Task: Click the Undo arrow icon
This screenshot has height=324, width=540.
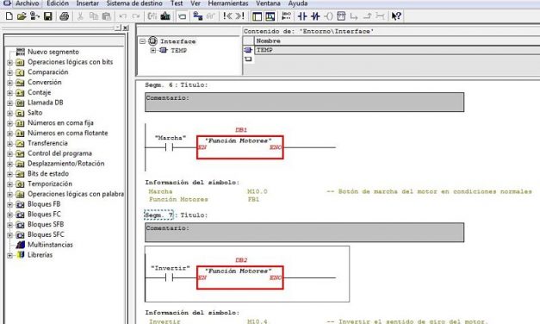Action: pos(122,16)
